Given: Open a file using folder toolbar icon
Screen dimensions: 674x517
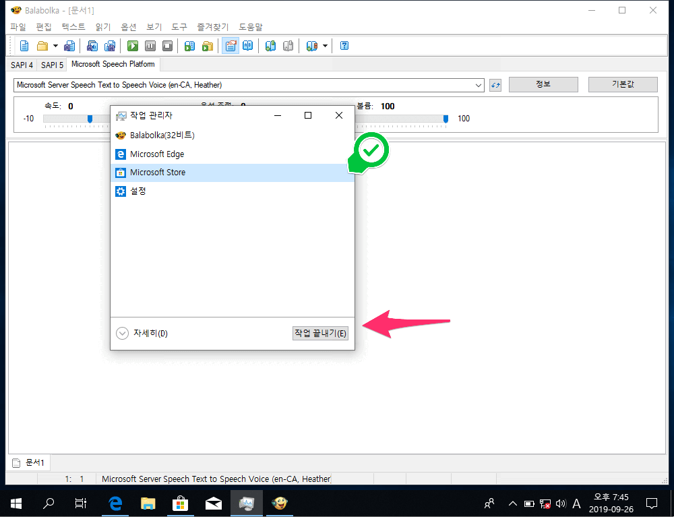Looking at the screenshot, I should pyautogui.click(x=42, y=46).
